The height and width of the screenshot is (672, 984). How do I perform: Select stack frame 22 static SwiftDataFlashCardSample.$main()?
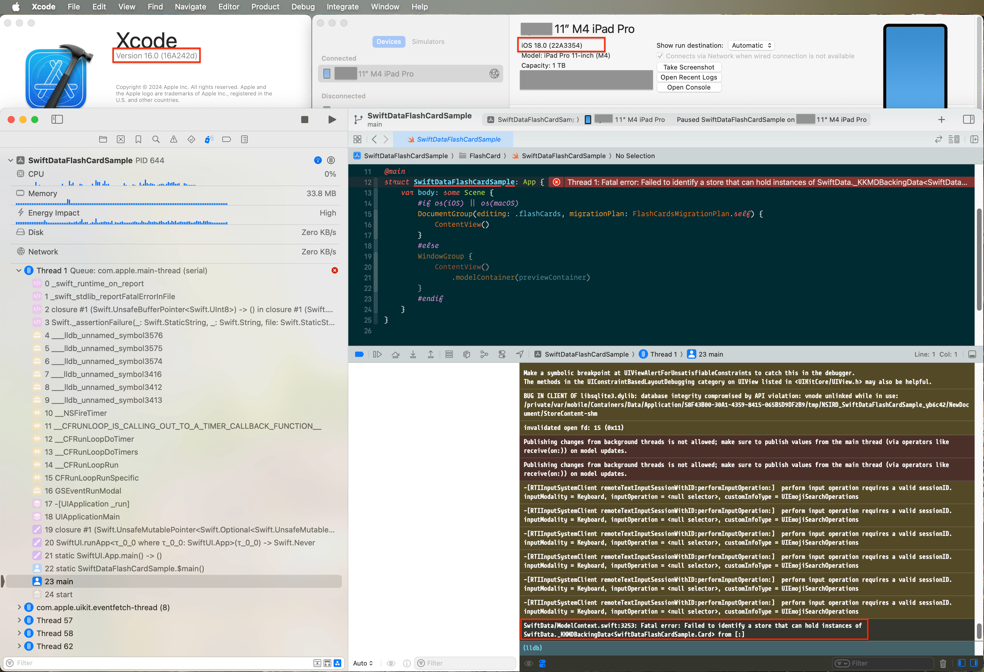(174, 569)
